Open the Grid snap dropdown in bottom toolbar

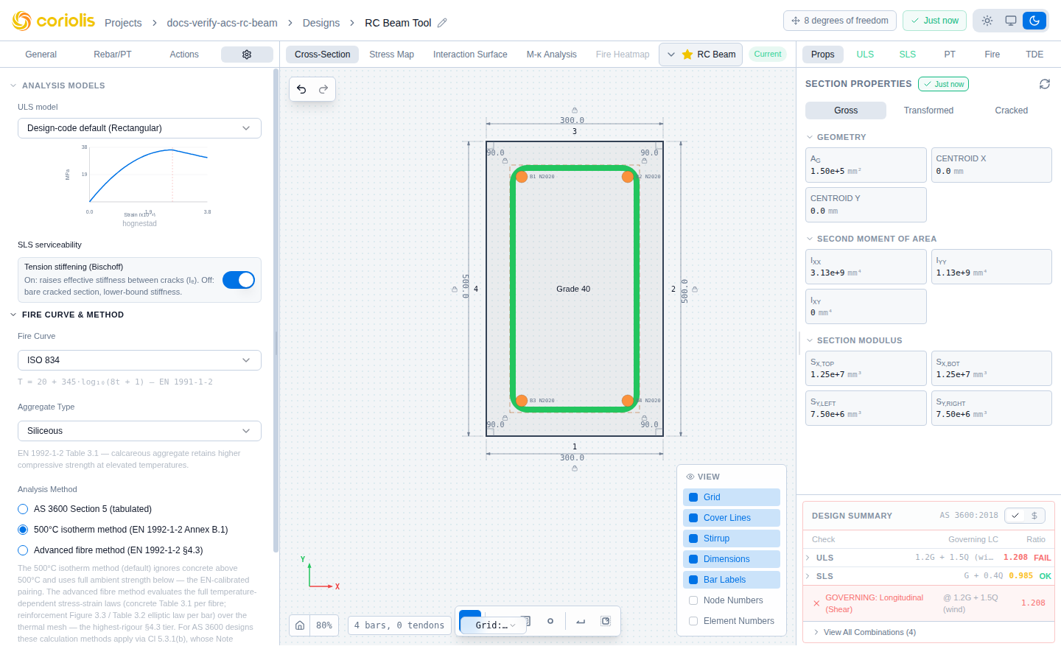point(495,625)
